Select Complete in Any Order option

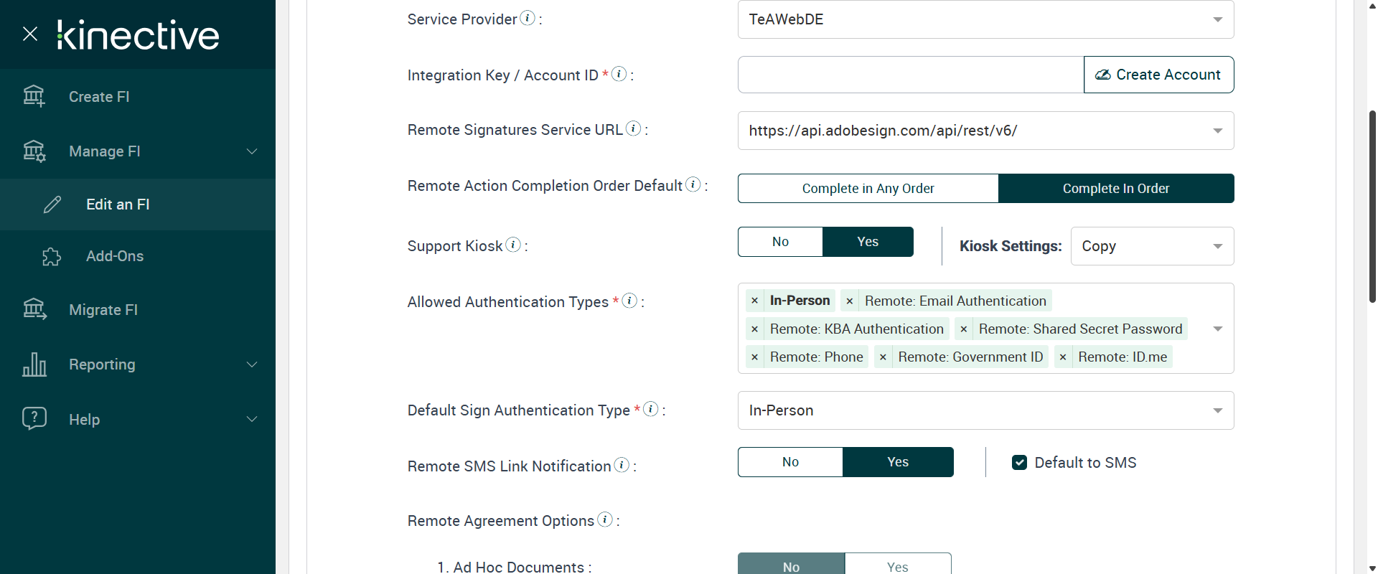(868, 189)
